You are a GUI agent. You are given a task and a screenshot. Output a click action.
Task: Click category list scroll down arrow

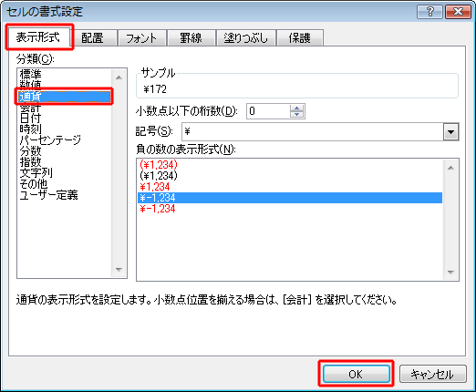tap(119, 269)
